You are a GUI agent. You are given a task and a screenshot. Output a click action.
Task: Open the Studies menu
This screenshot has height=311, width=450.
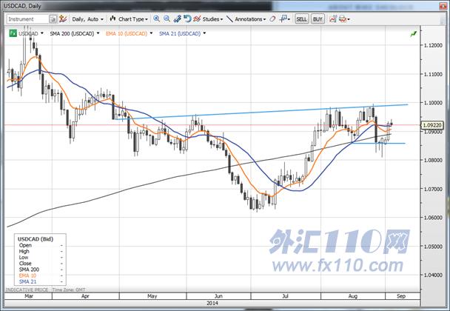click(212, 19)
